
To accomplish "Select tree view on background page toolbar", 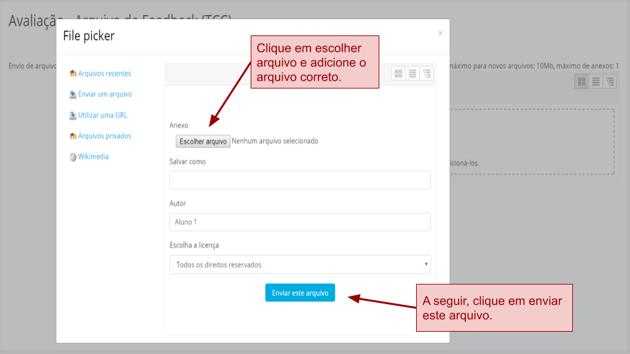I will pyautogui.click(x=610, y=81).
